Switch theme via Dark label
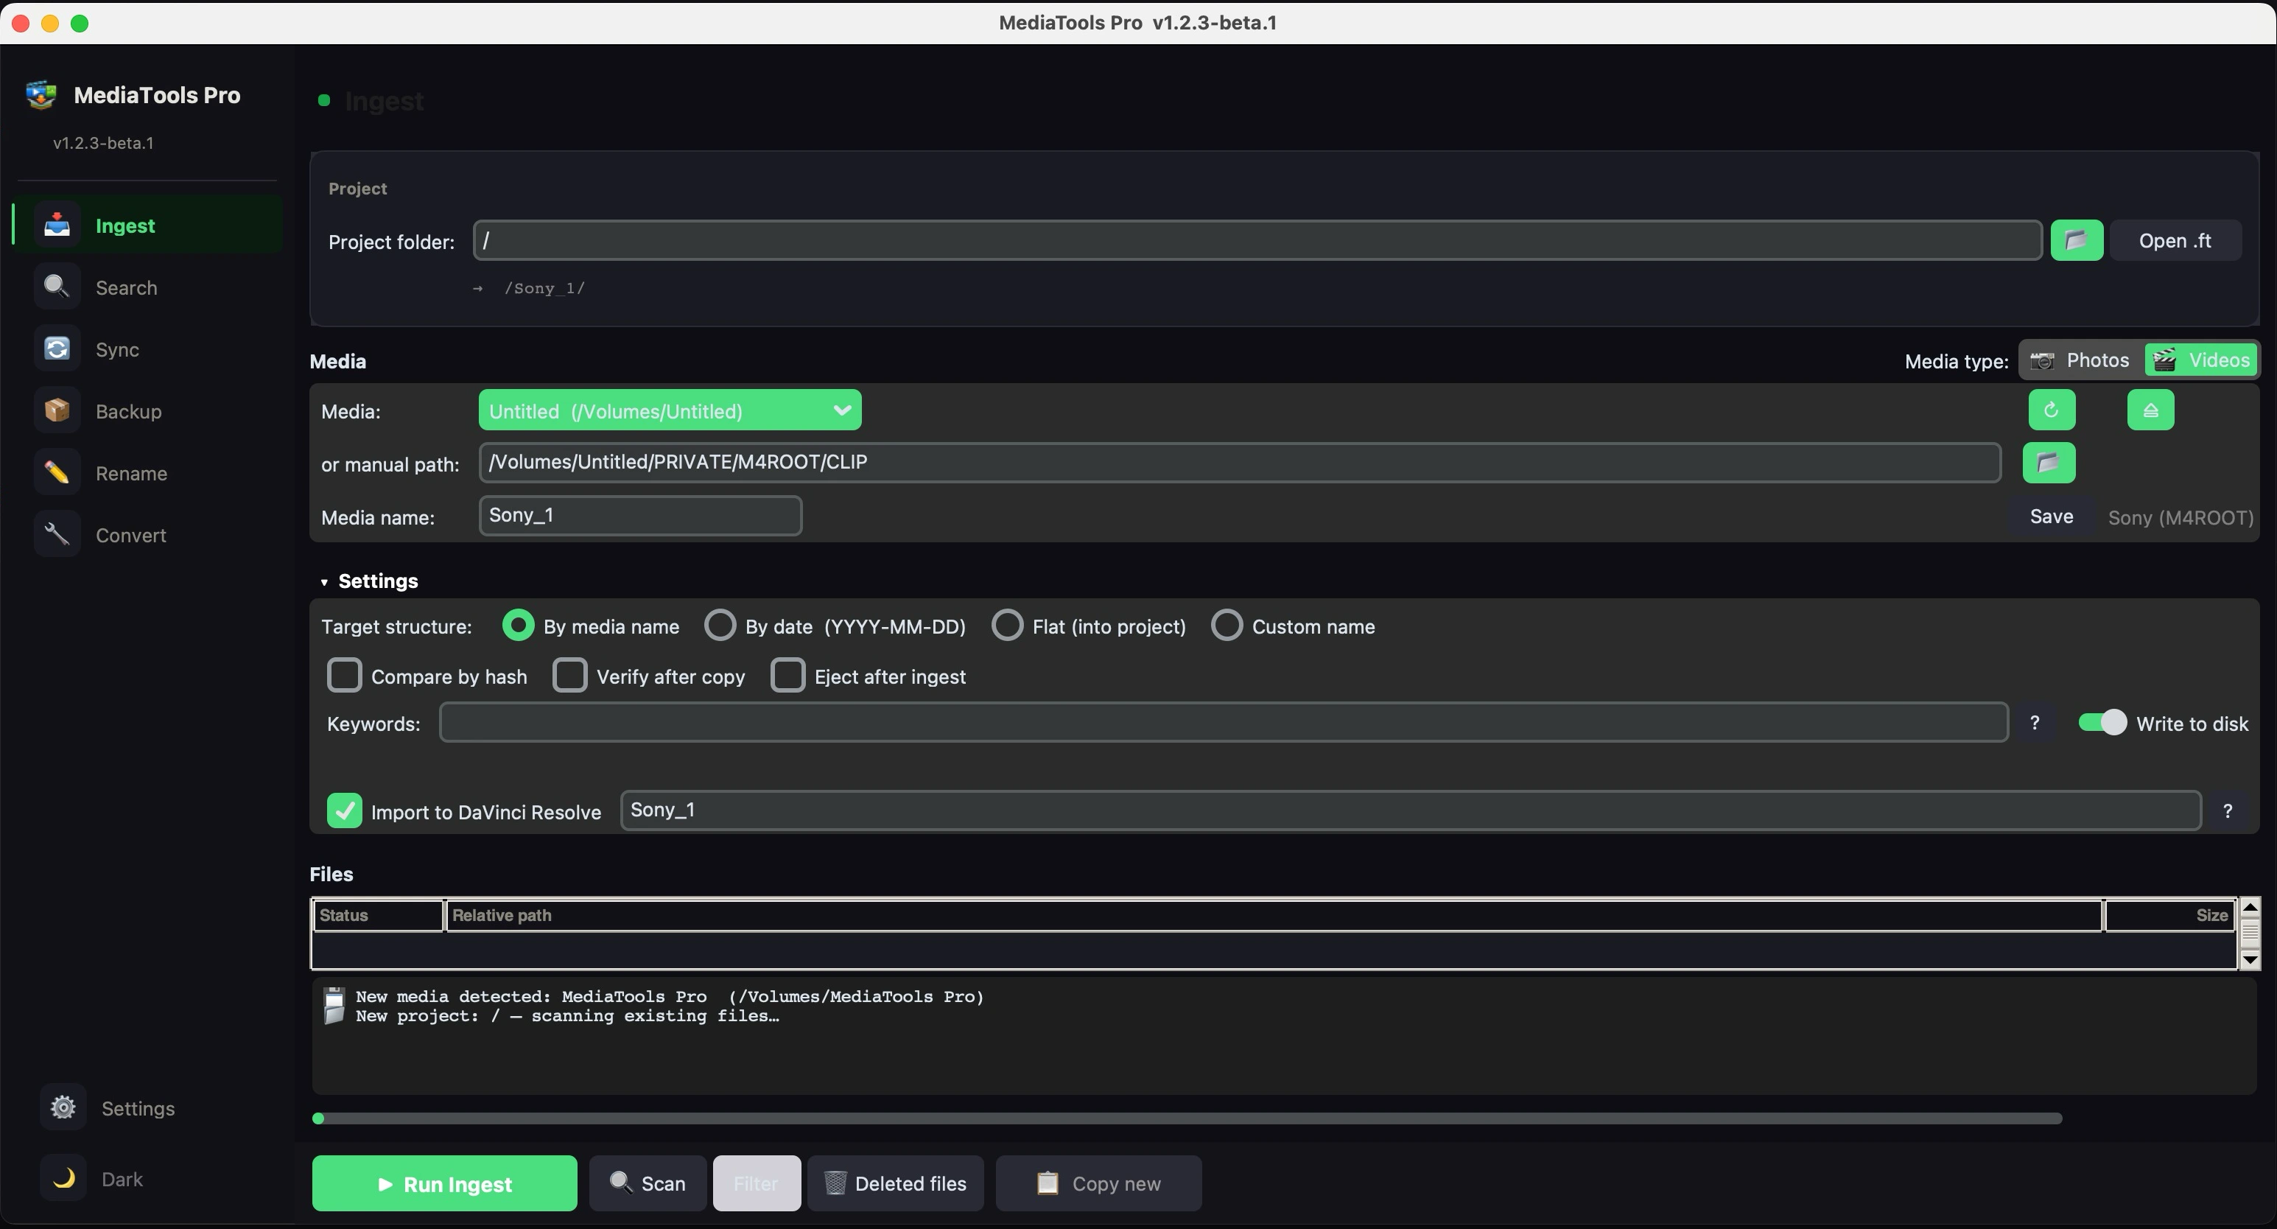Image resolution: width=2277 pixels, height=1229 pixels. click(122, 1179)
